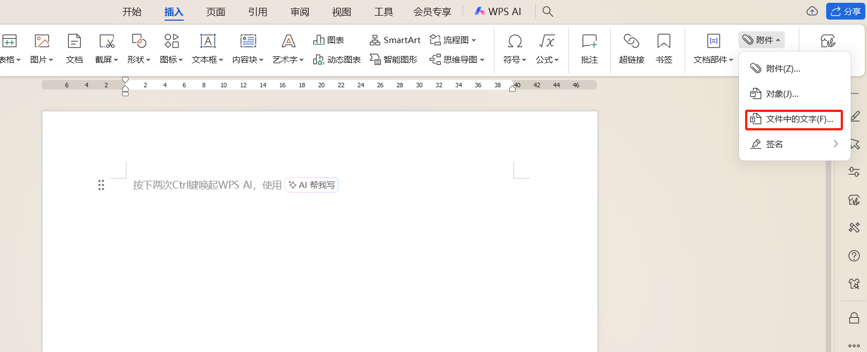Insert a dynamic chart via 动态图表
Viewport: 867px width, 352px height.
coord(337,59)
